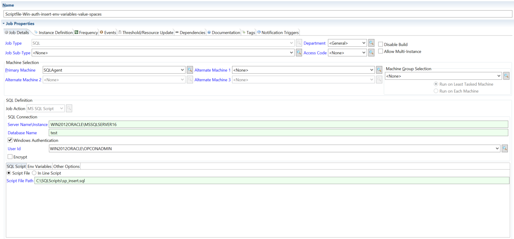Open lookup beside Access Code dropdown
The height and width of the screenshot is (239, 514).
[x=371, y=53]
